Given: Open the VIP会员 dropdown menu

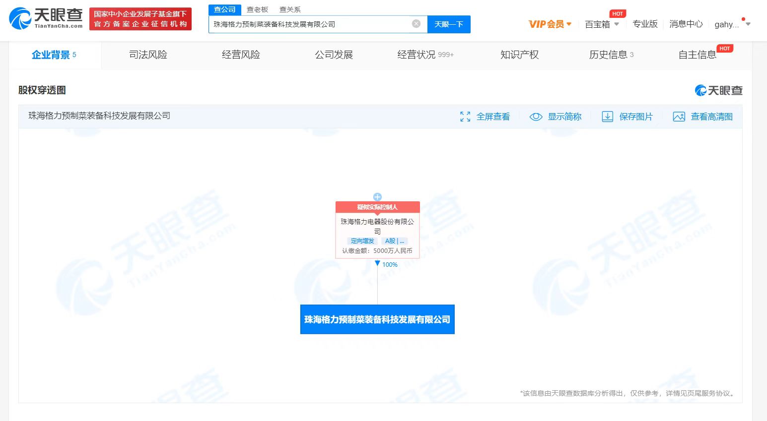Looking at the screenshot, I should click(550, 24).
